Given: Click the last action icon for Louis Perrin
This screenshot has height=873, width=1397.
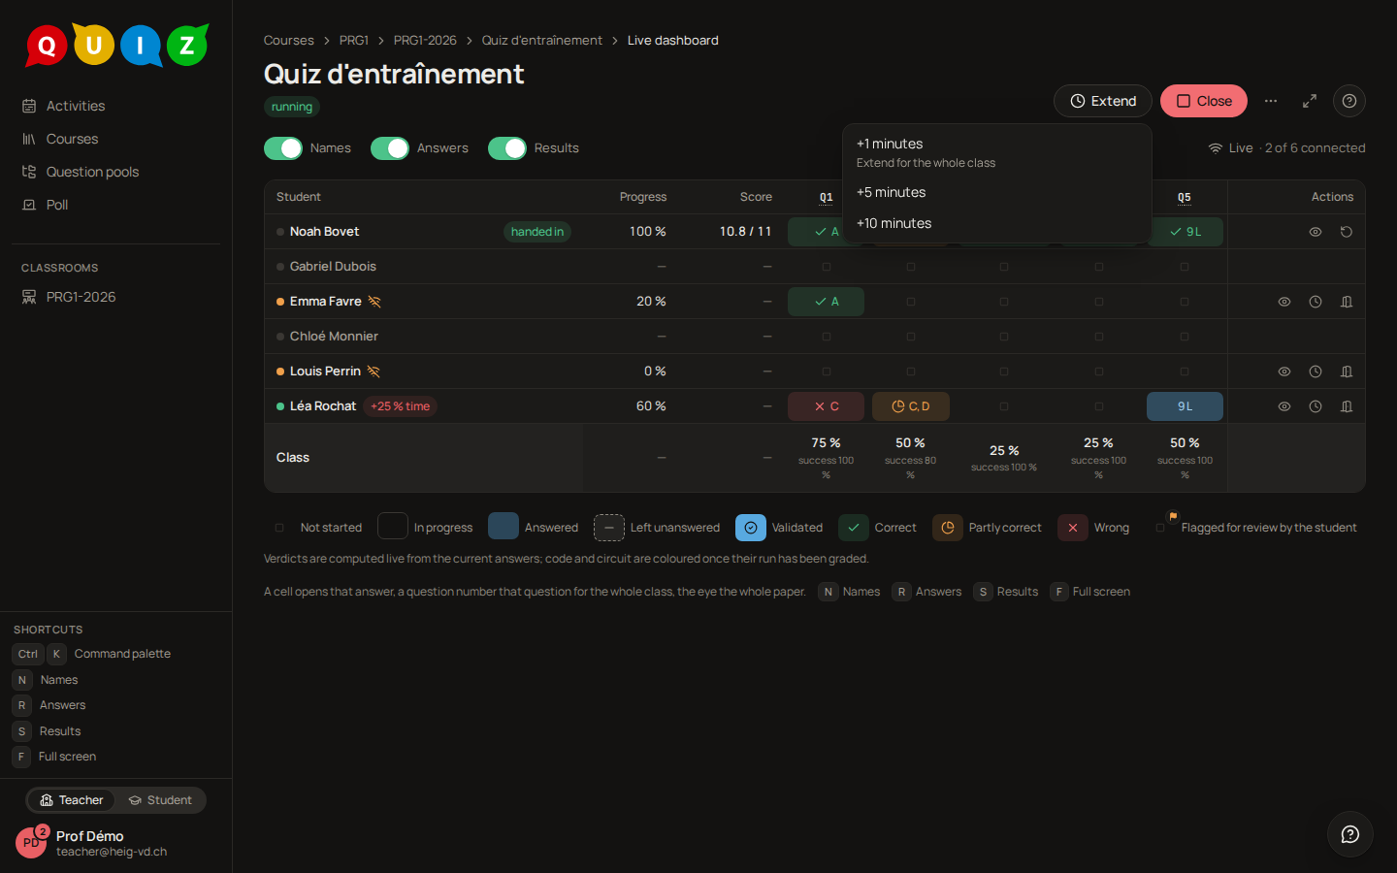Looking at the screenshot, I should 1347,372.
